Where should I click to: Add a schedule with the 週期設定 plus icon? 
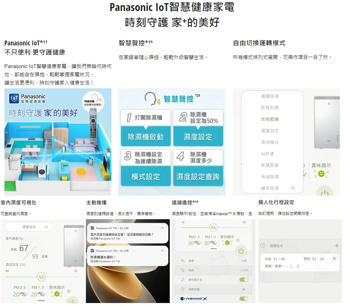coord(337,246)
